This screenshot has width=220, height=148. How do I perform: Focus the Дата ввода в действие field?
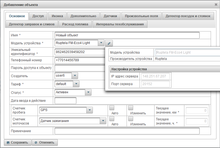click(x=65, y=101)
